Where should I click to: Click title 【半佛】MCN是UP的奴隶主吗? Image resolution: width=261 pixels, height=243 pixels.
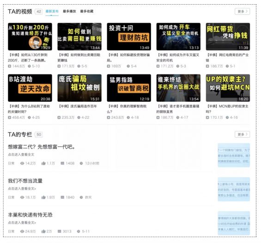coord(227,109)
